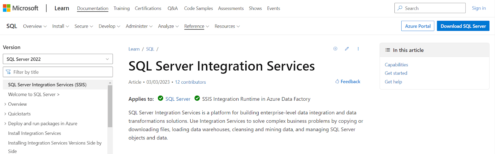Open the Documentation tab
Viewport: 495px width, 154px height.
[93, 8]
